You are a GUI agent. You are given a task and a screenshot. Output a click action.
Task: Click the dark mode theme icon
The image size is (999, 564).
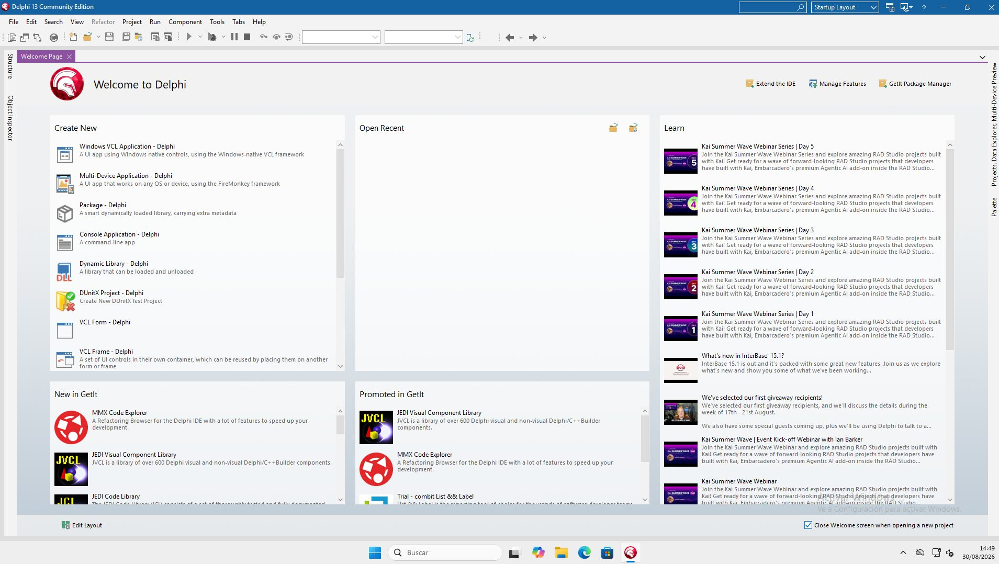coord(905,7)
